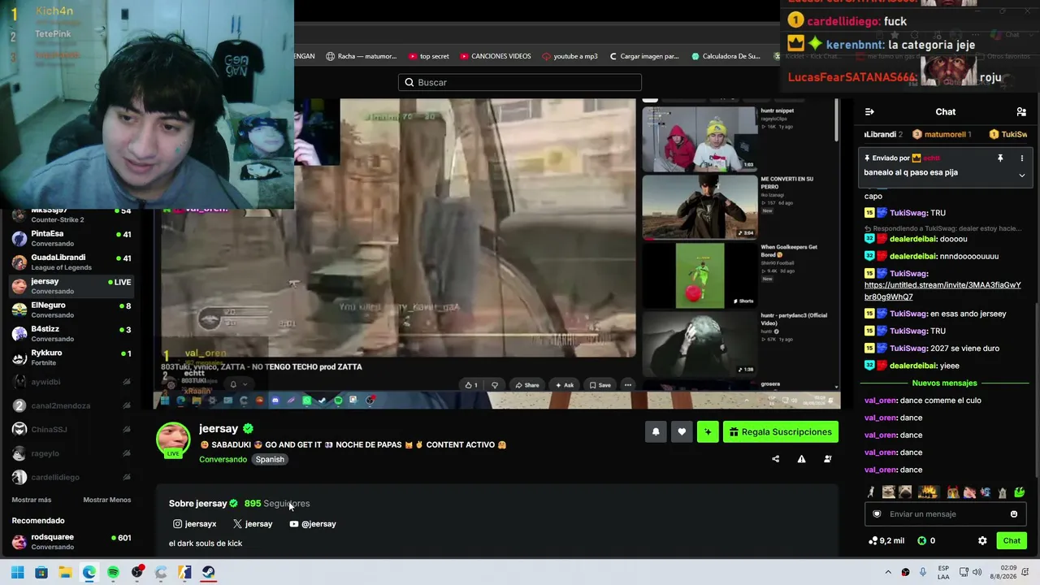Open jeersay X (Twitter) link
The image size is (1040, 585).
point(253,524)
